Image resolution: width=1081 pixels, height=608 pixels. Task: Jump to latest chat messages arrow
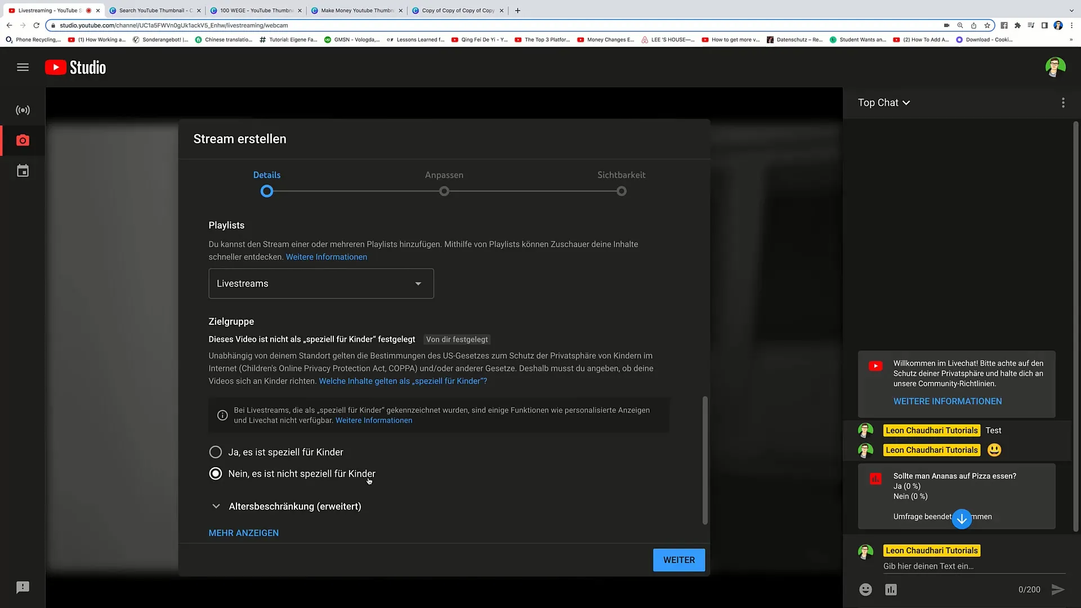(x=962, y=519)
